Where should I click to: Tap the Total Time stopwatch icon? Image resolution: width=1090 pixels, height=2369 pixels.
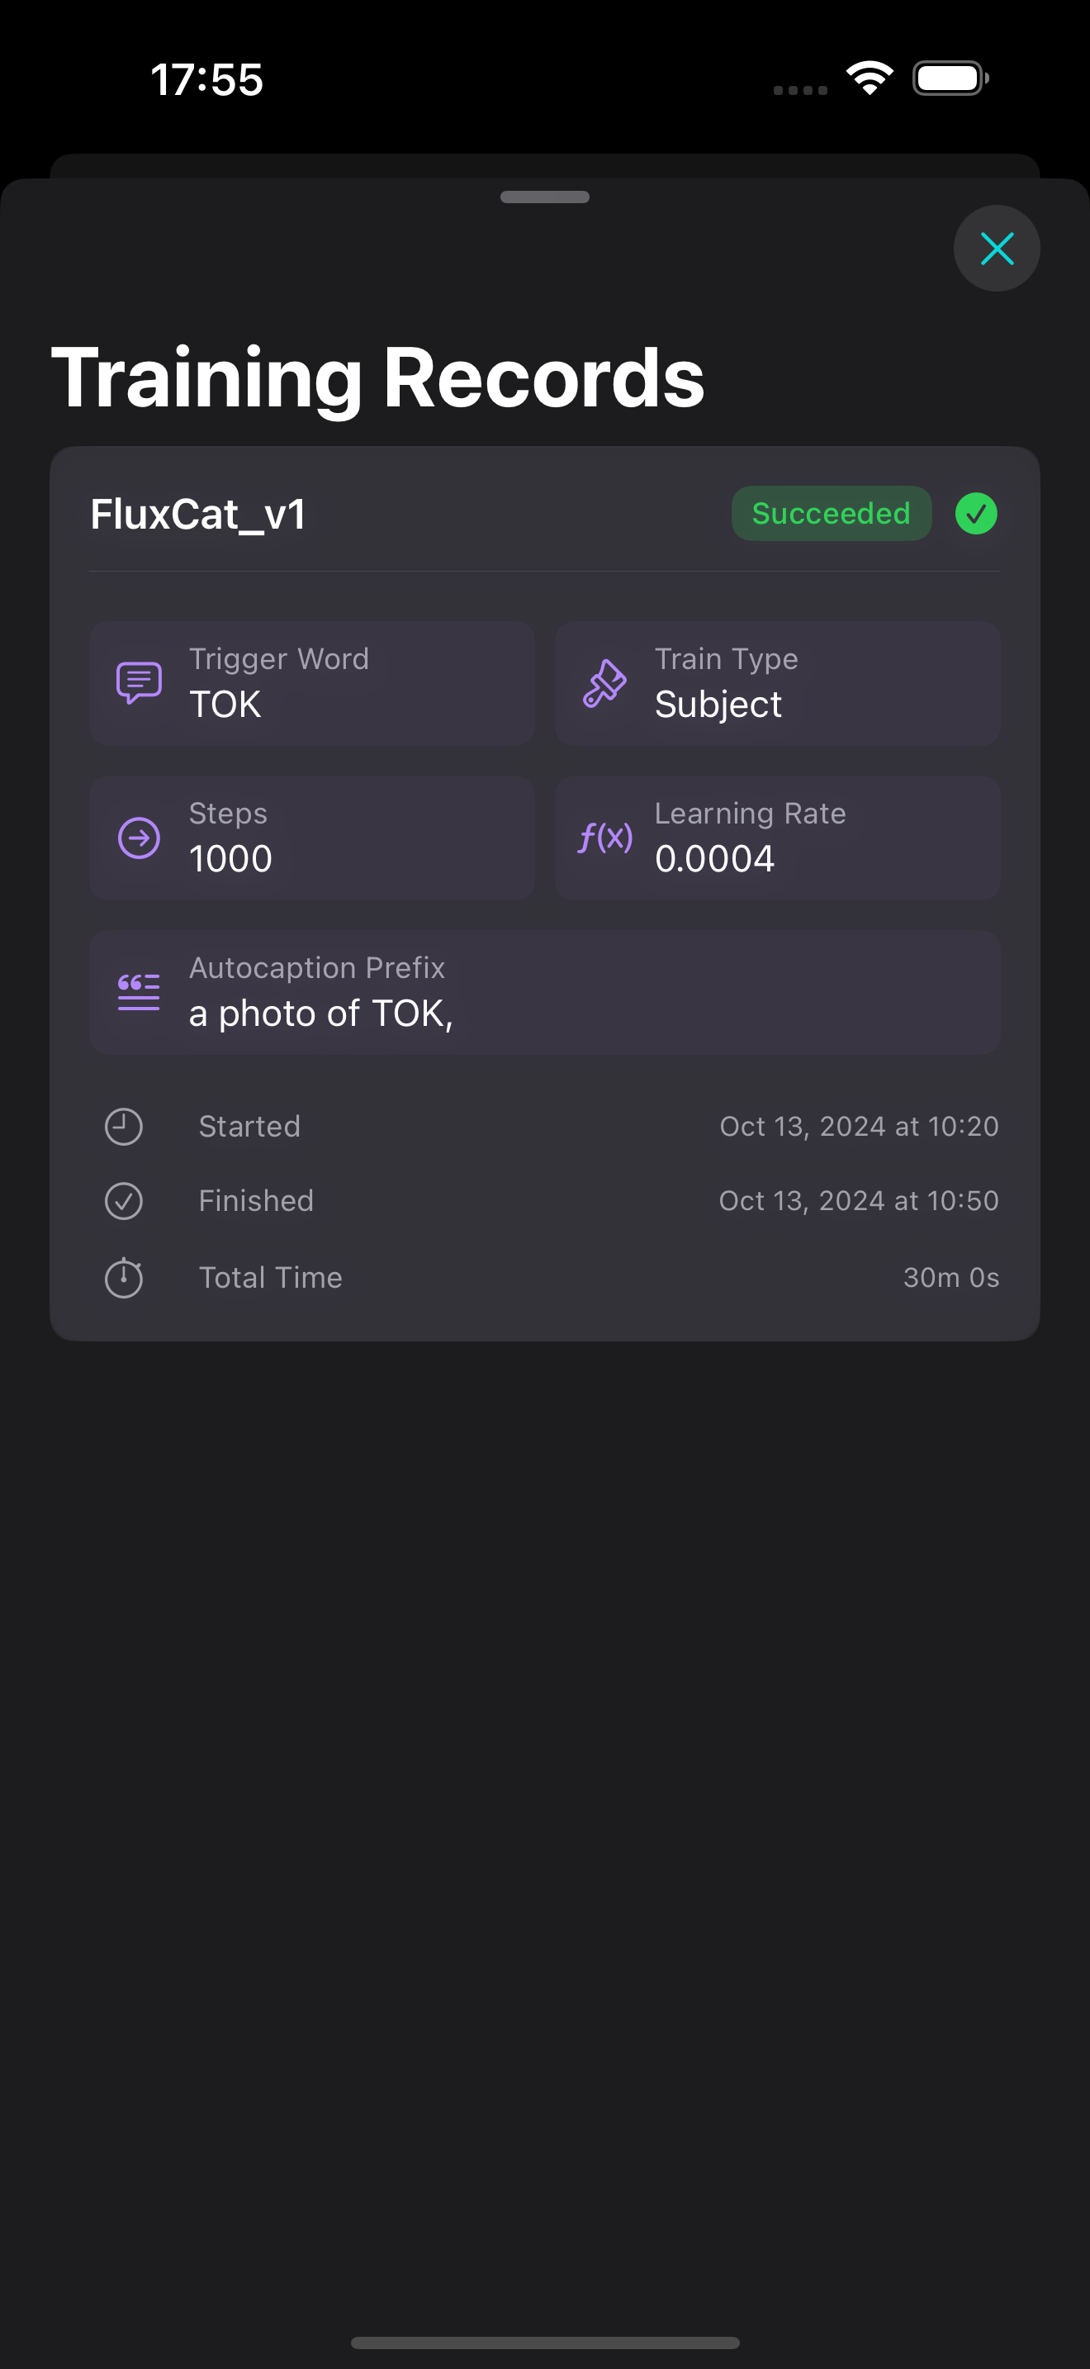(123, 1277)
